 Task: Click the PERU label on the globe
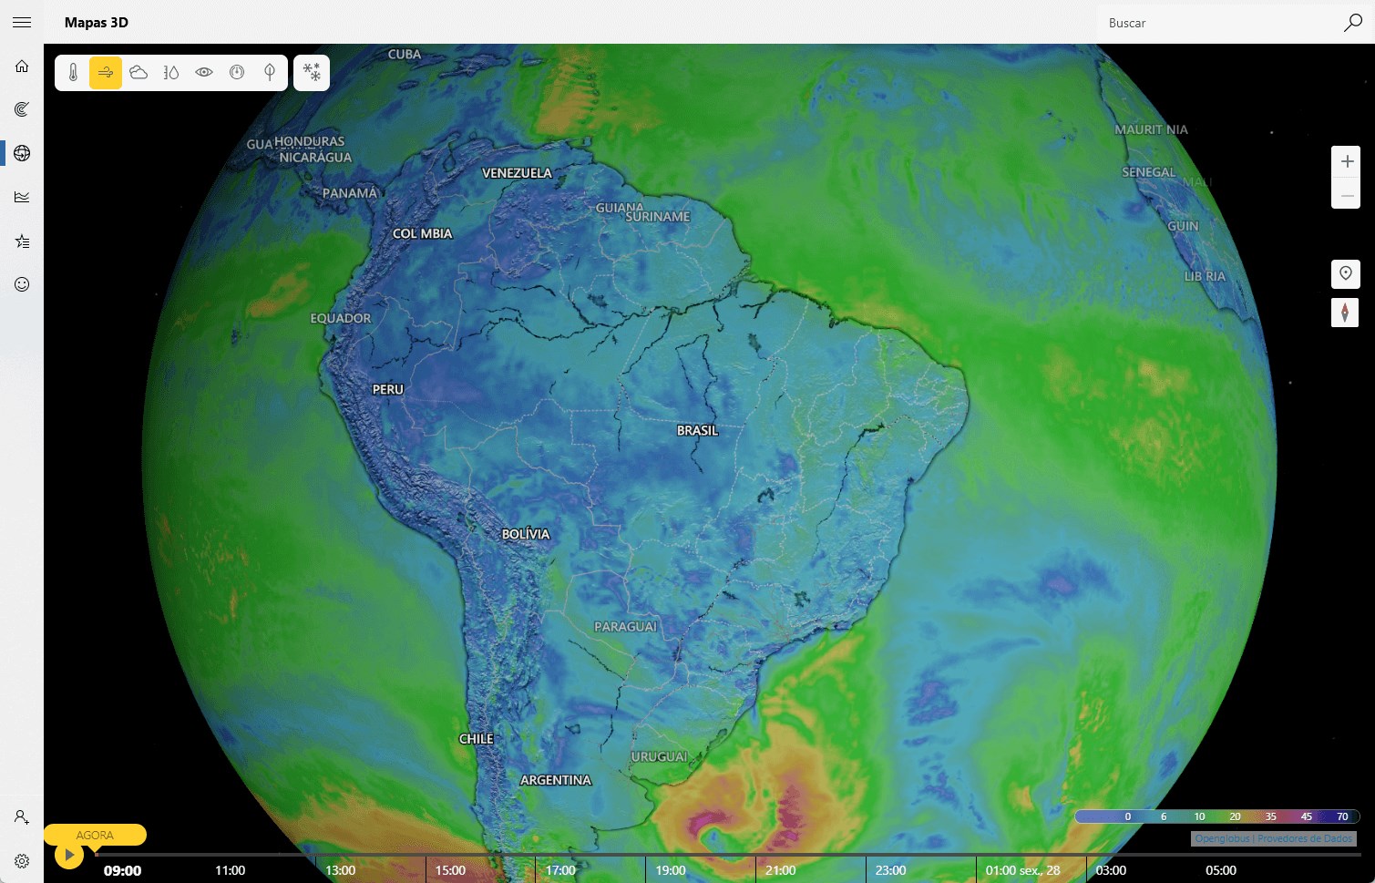[387, 389]
